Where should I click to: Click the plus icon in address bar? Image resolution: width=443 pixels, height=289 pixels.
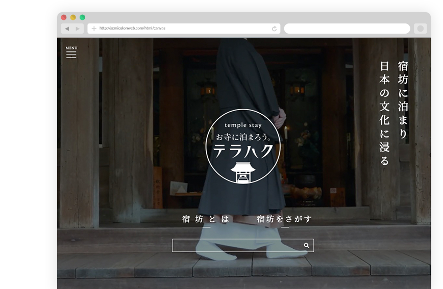coord(94,29)
